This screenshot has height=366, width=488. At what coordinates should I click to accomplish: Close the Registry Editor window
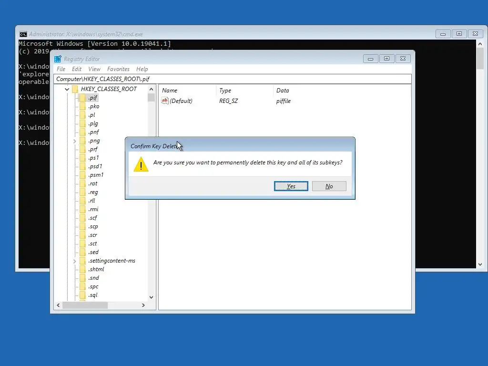(x=403, y=59)
